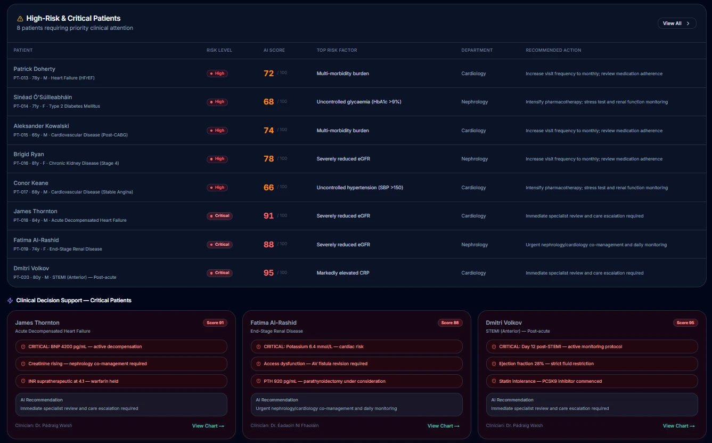Click the alert icon beside PTH 920 pg/mL
The height and width of the screenshot is (443, 712).
(x=258, y=381)
